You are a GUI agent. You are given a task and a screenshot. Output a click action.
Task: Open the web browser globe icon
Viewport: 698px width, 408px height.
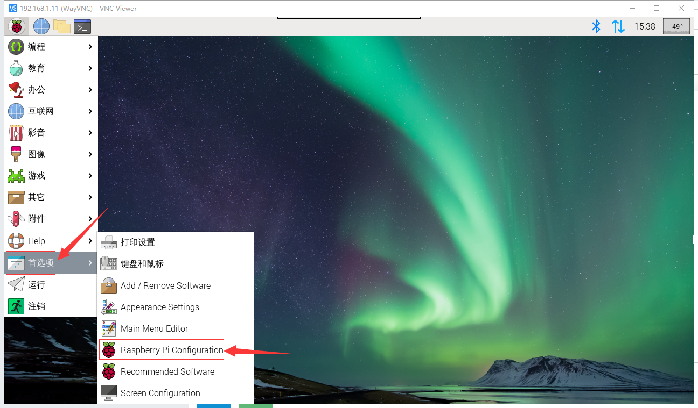tap(41, 26)
